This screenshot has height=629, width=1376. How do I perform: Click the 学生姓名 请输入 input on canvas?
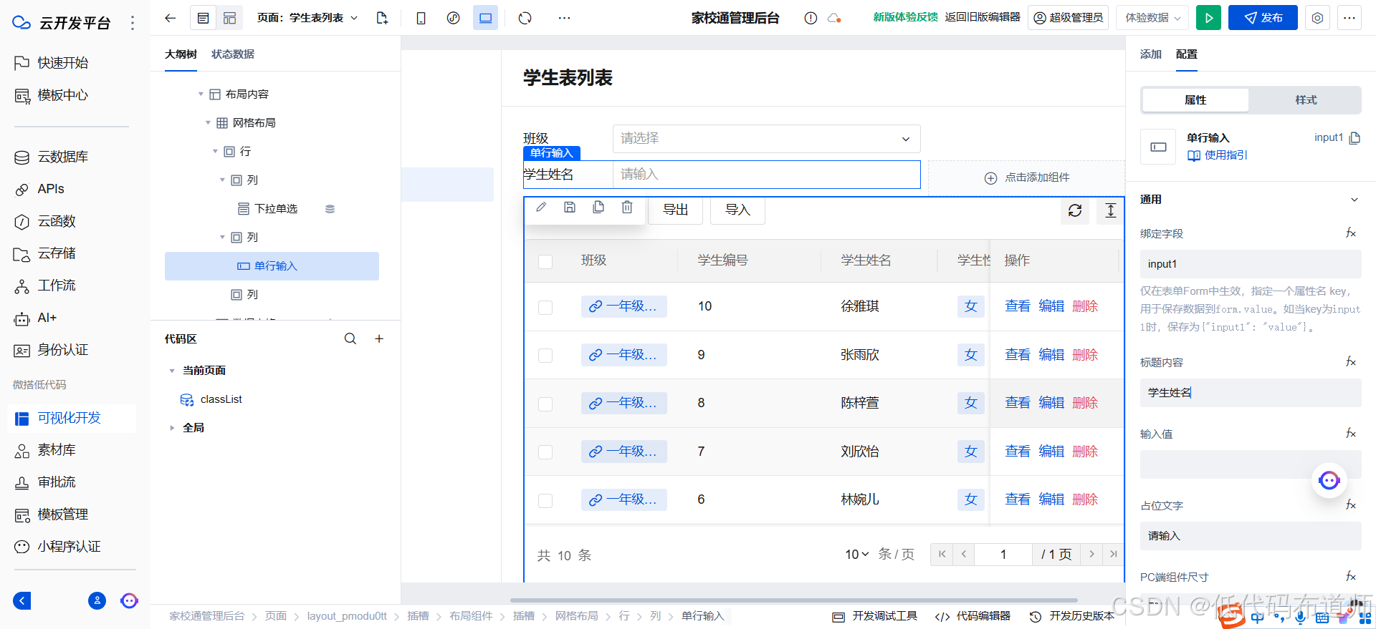(766, 174)
